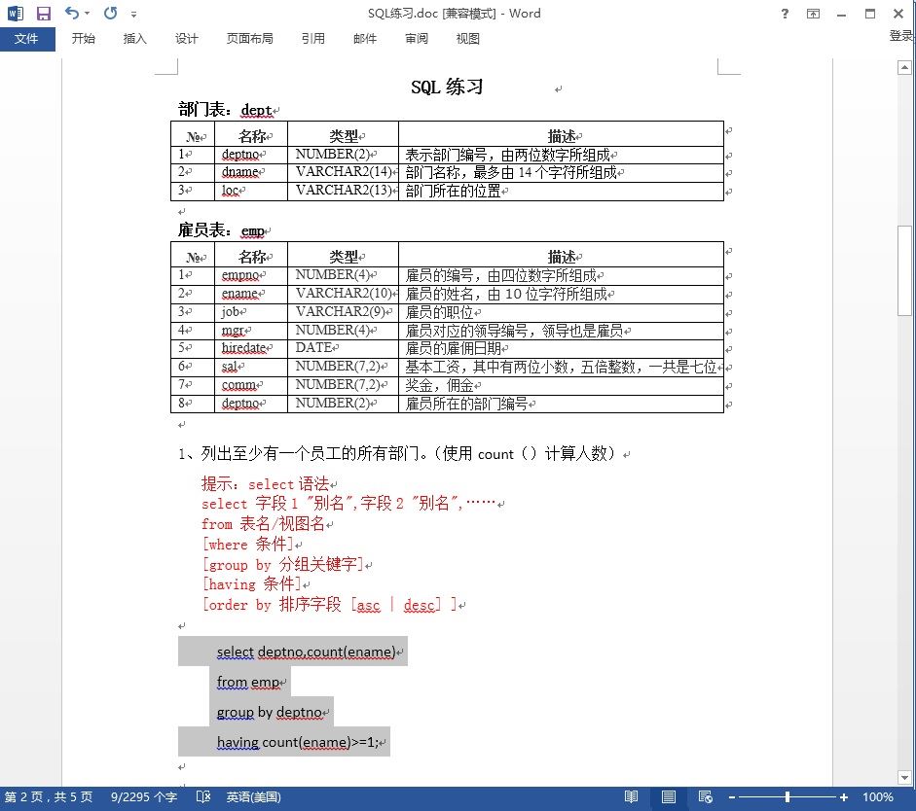Click the heading 部门表: dept

(x=225, y=110)
